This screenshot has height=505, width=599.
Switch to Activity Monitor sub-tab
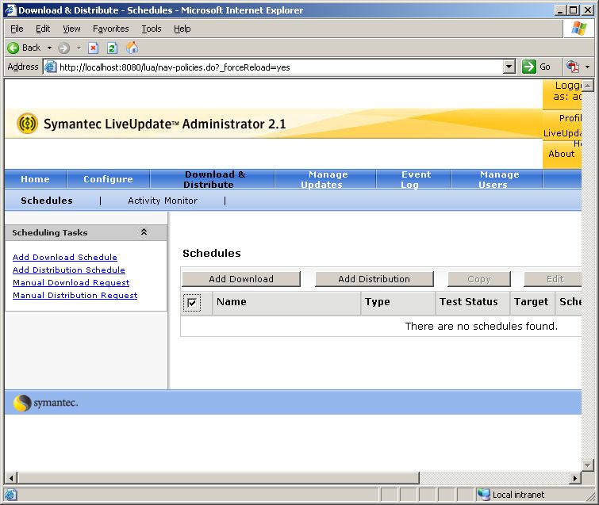coord(163,201)
